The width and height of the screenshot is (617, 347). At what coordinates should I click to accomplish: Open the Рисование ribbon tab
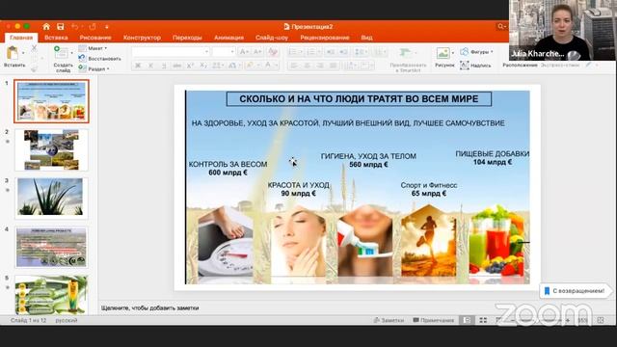click(95, 38)
